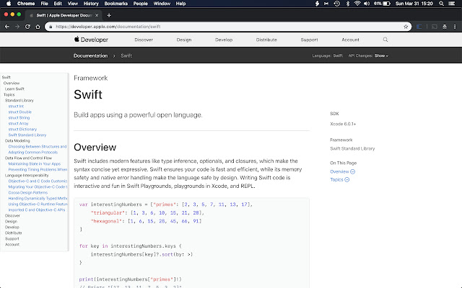Click the Documentation breadcrumb link
This screenshot has width=462, height=288.
pyautogui.click(x=90, y=55)
